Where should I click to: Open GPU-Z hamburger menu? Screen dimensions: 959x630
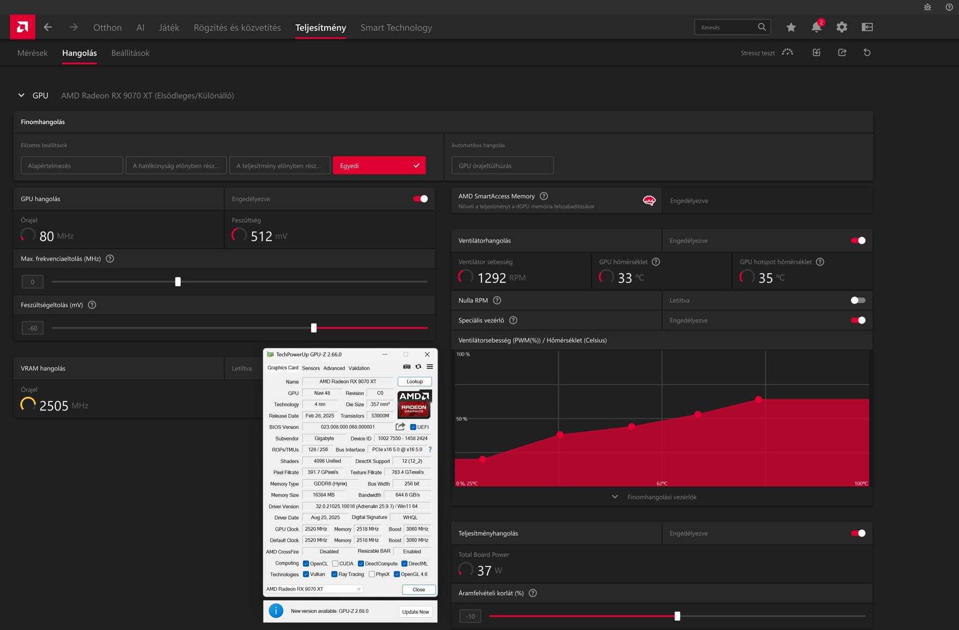tap(430, 367)
